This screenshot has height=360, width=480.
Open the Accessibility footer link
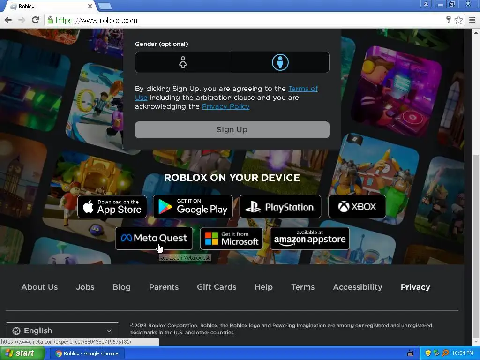(x=358, y=287)
